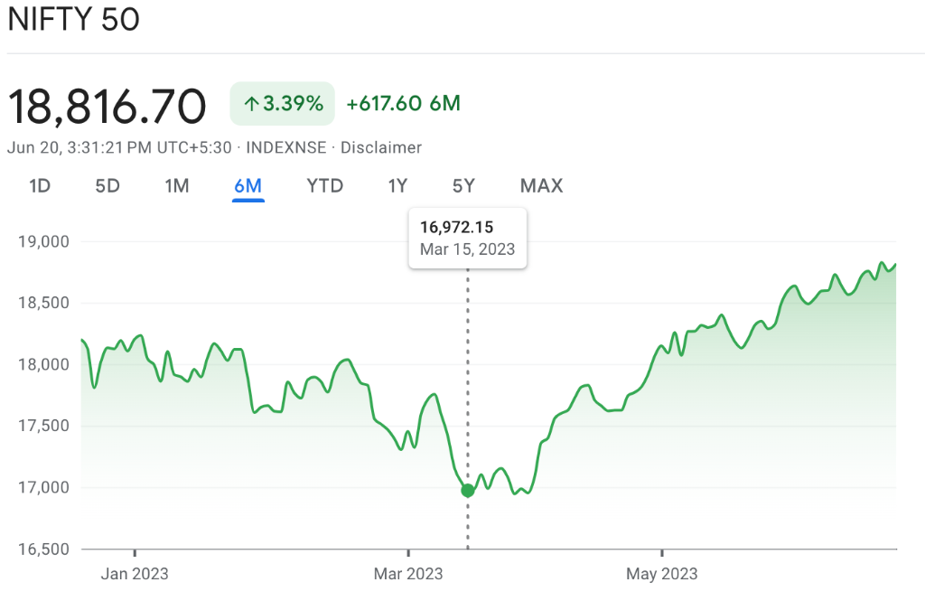Switch to the 1D time range

click(40, 186)
